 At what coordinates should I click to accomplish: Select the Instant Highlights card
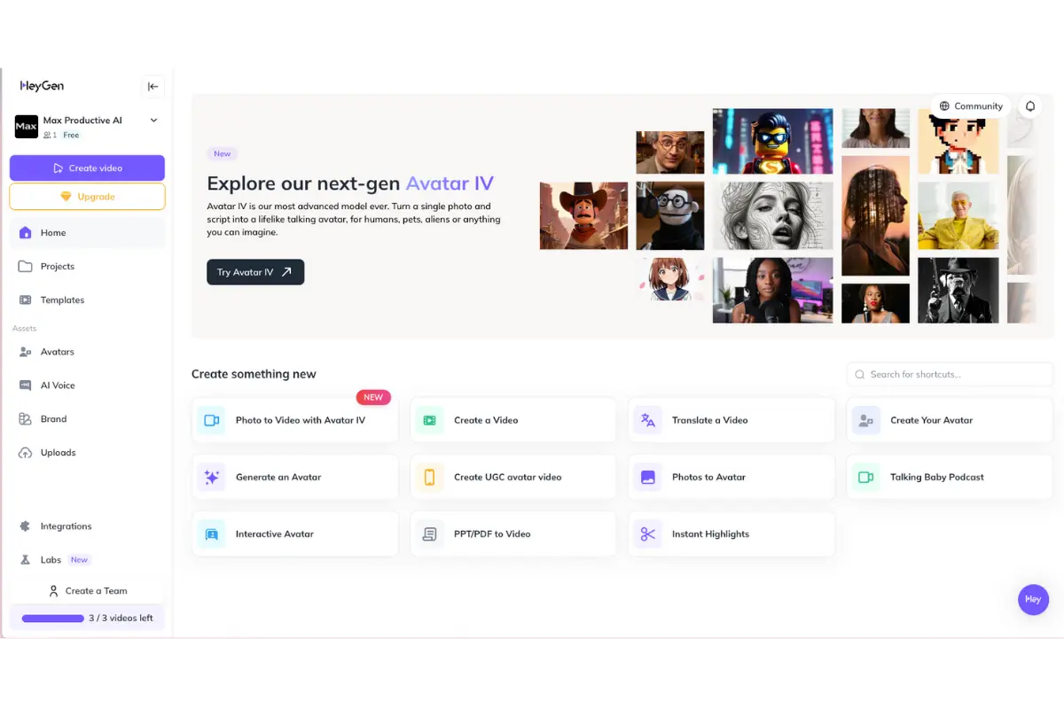pos(731,534)
